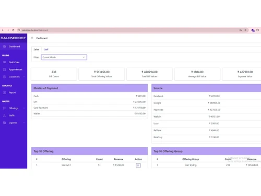Click action icon for Haircut offering row
Screen dimensions: 261x196
pyautogui.click(x=138, y=165)
